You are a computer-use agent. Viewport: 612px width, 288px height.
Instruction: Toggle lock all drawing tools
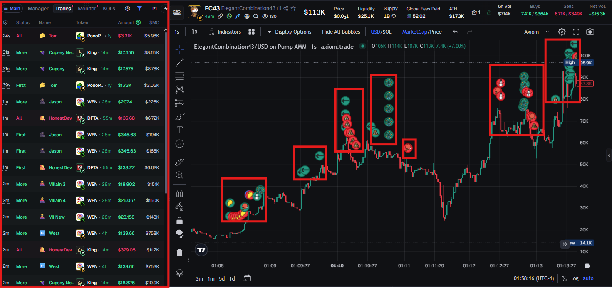(180, 220)
